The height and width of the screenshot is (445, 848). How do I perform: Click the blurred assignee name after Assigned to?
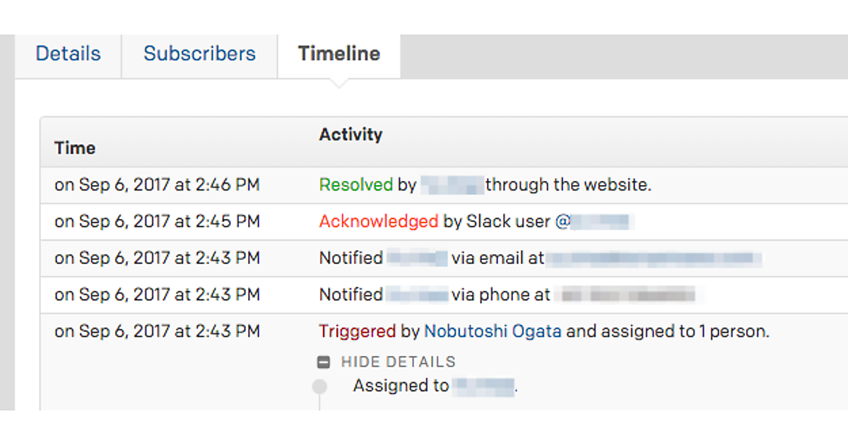tap(484, 386)
